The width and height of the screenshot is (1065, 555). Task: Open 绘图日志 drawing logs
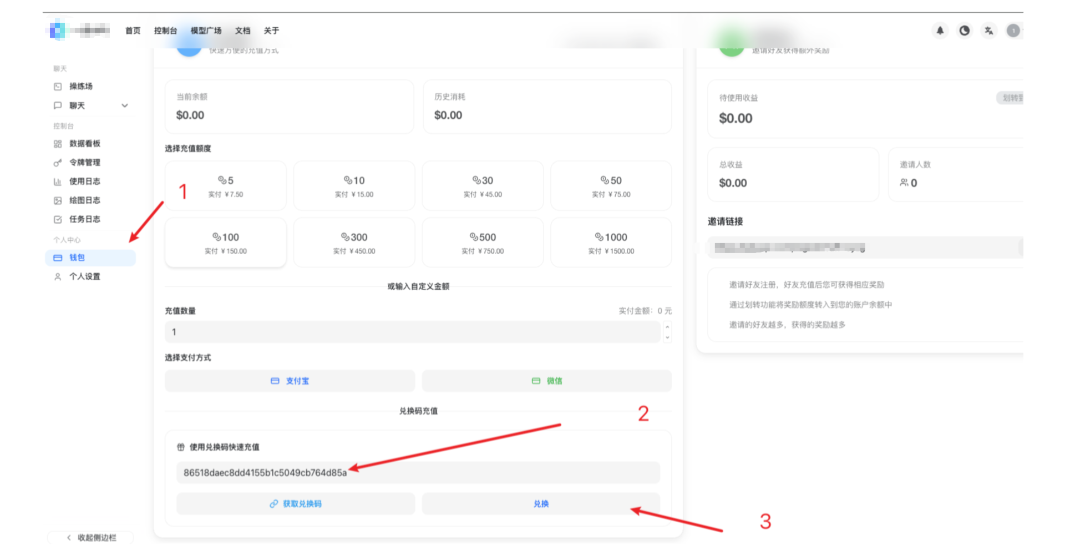pyautogui.click(x=84, y=200)
